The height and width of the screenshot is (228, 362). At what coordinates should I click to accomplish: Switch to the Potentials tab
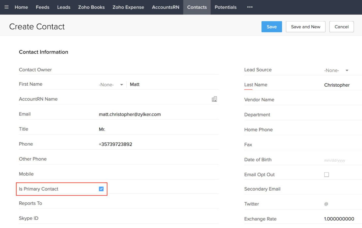[x=225, y=7]
